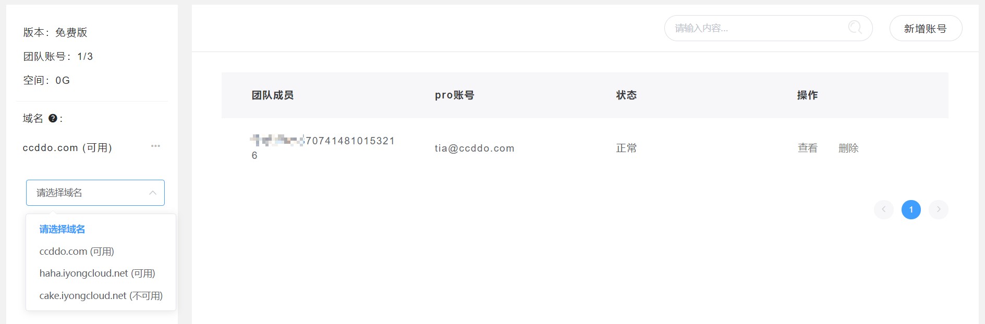Go to previous page arrow
This screenshot has height=324, width=985.
click(883, 209)
